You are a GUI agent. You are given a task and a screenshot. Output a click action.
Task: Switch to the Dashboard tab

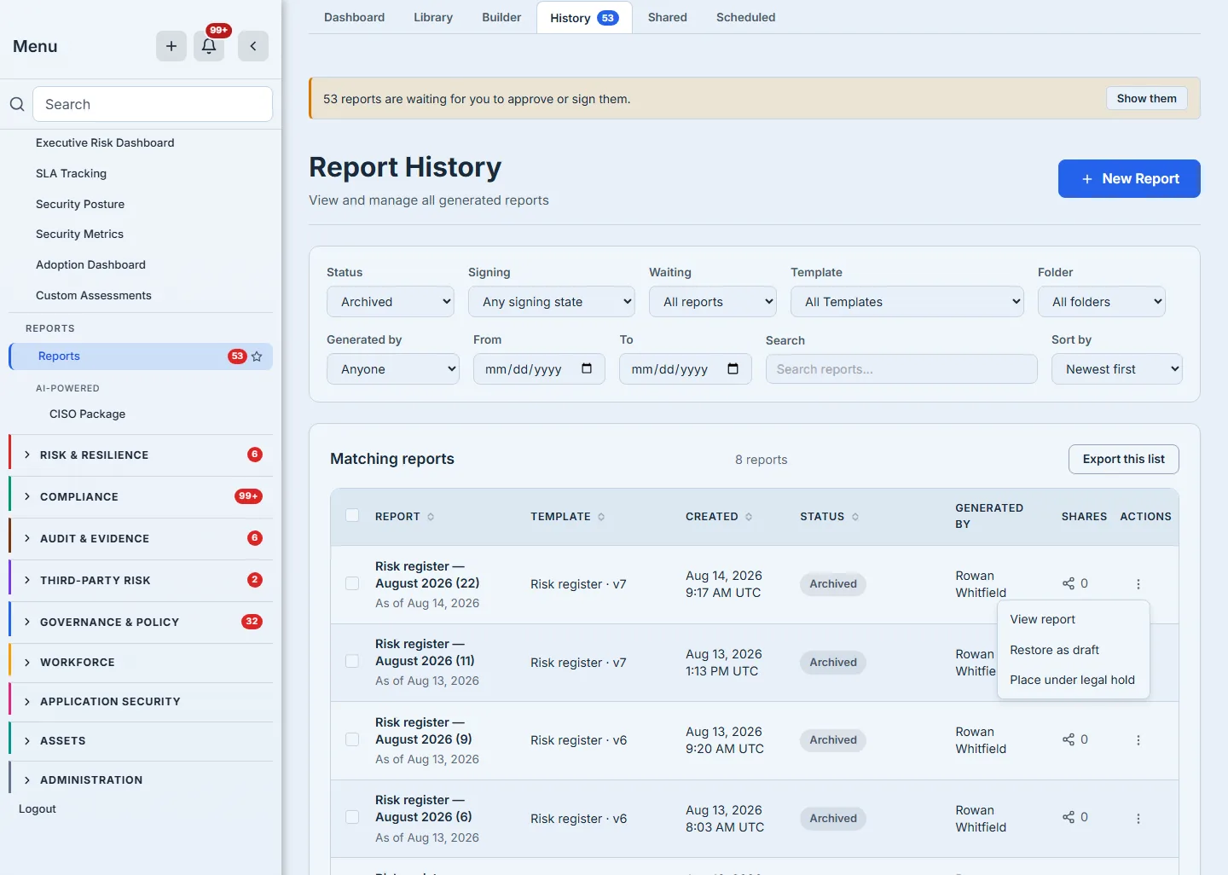[354, 17]
